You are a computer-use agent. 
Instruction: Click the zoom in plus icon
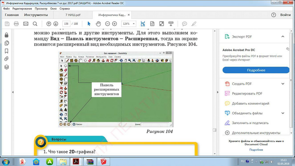coord(114,23)
